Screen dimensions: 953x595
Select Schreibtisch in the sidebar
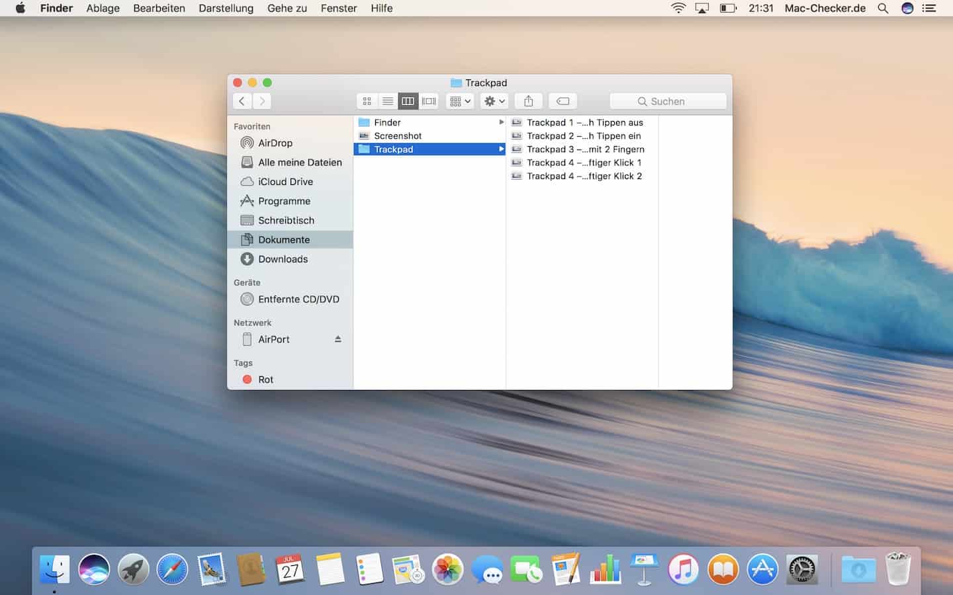click(290, 220)
